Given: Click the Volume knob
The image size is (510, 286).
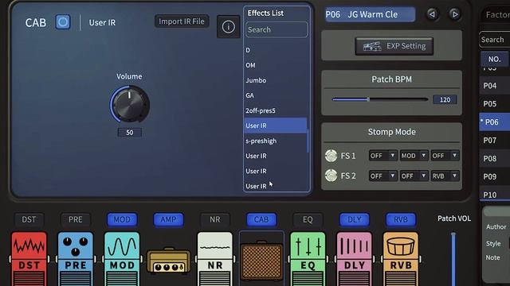Looking at the screenshot, I should pos(130,104).
